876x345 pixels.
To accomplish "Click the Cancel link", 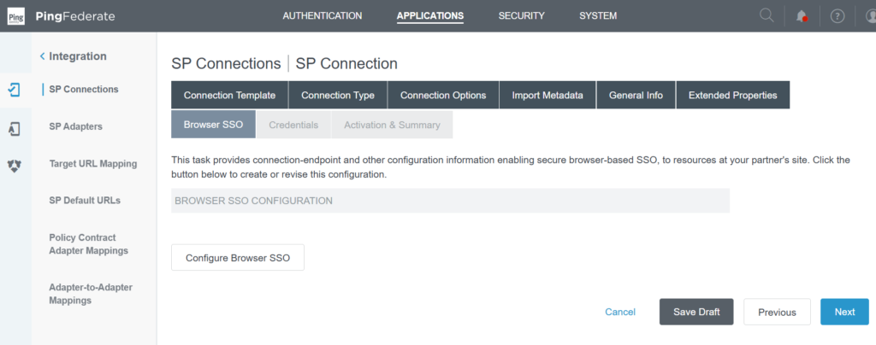I will point(620,312).
